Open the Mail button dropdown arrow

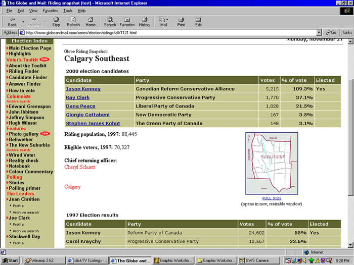[167, 19]
